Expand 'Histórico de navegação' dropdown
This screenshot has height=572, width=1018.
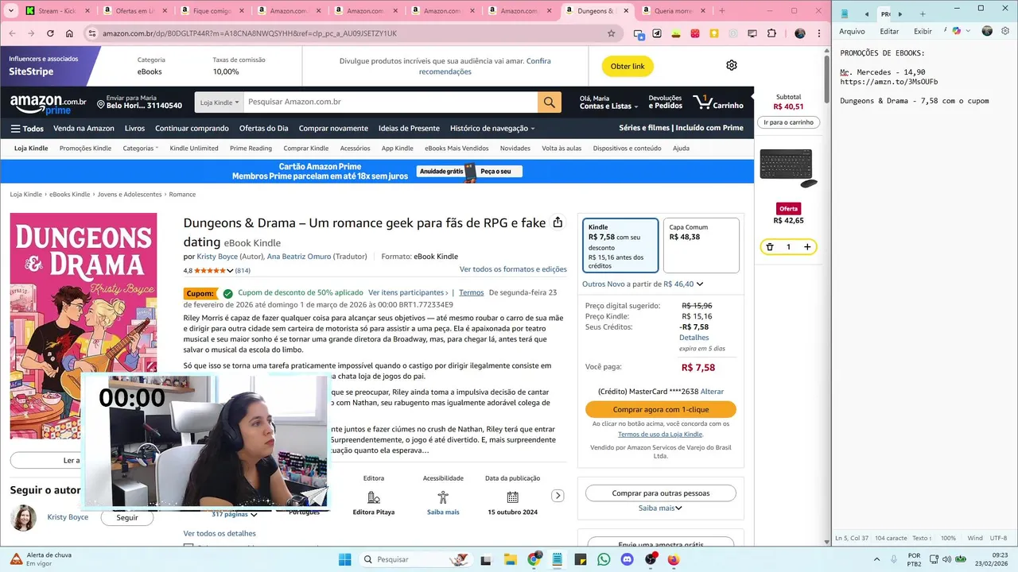tap(492, 129)
